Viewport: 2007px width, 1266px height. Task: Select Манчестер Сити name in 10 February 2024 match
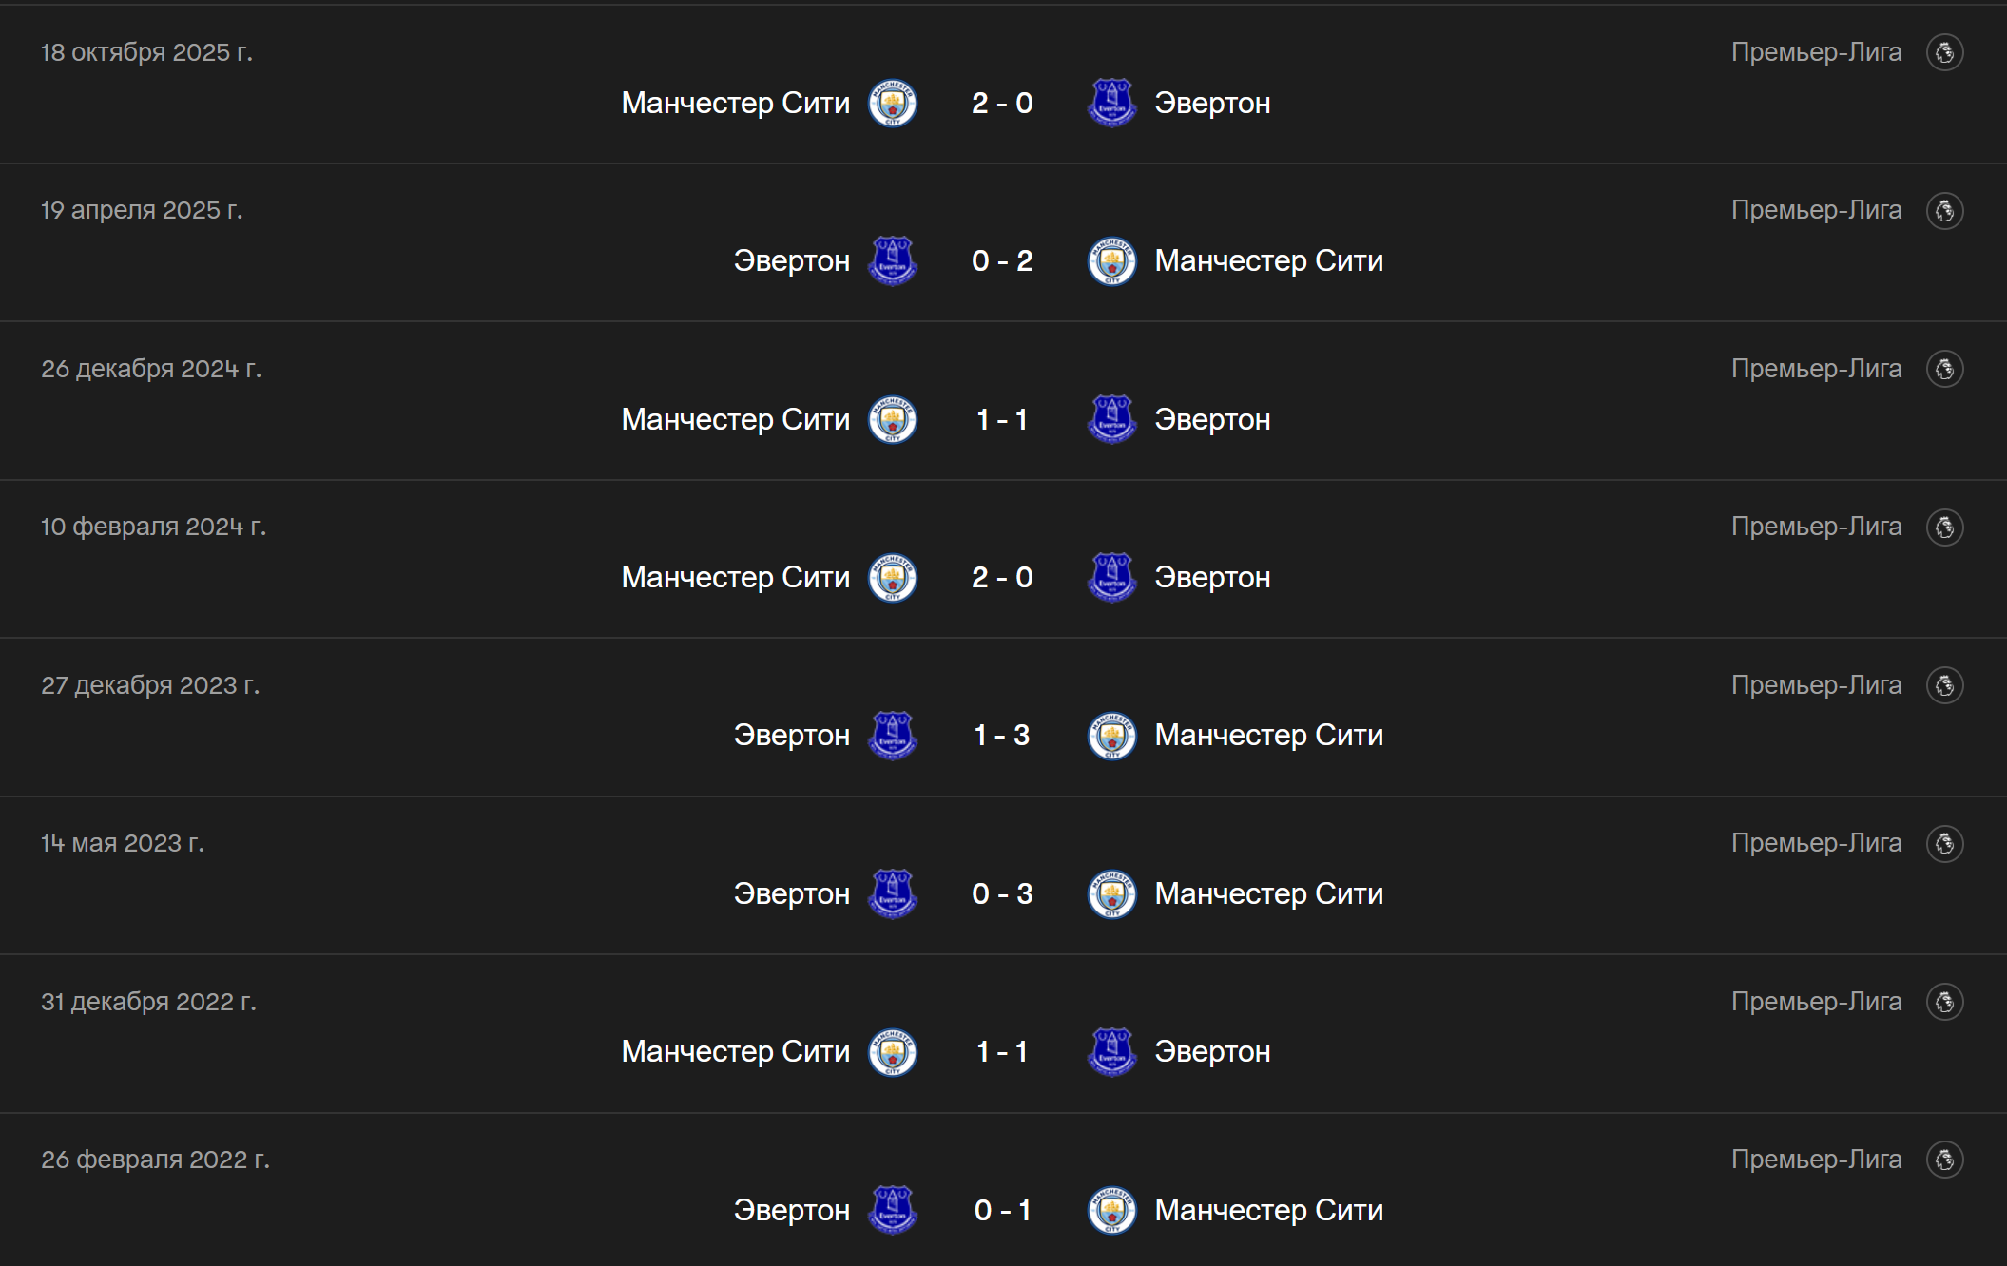pyautogui.click(x=736, y=577)
